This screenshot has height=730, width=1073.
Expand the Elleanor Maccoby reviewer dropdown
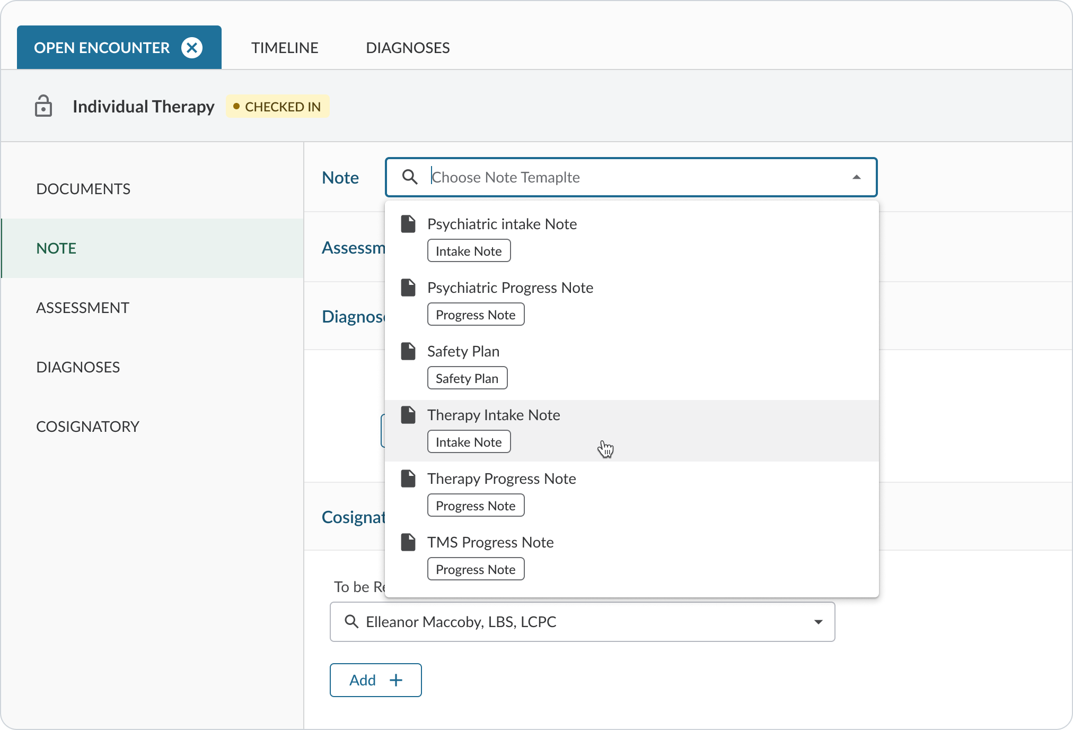[818, 622]
